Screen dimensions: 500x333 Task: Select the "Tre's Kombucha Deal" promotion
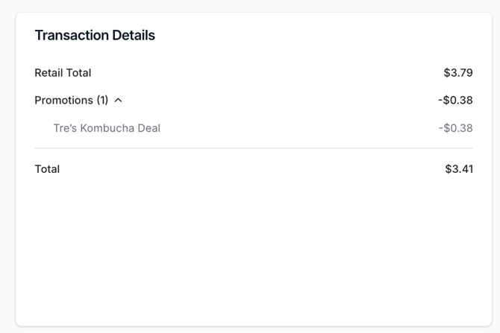(x=107, y=128)
